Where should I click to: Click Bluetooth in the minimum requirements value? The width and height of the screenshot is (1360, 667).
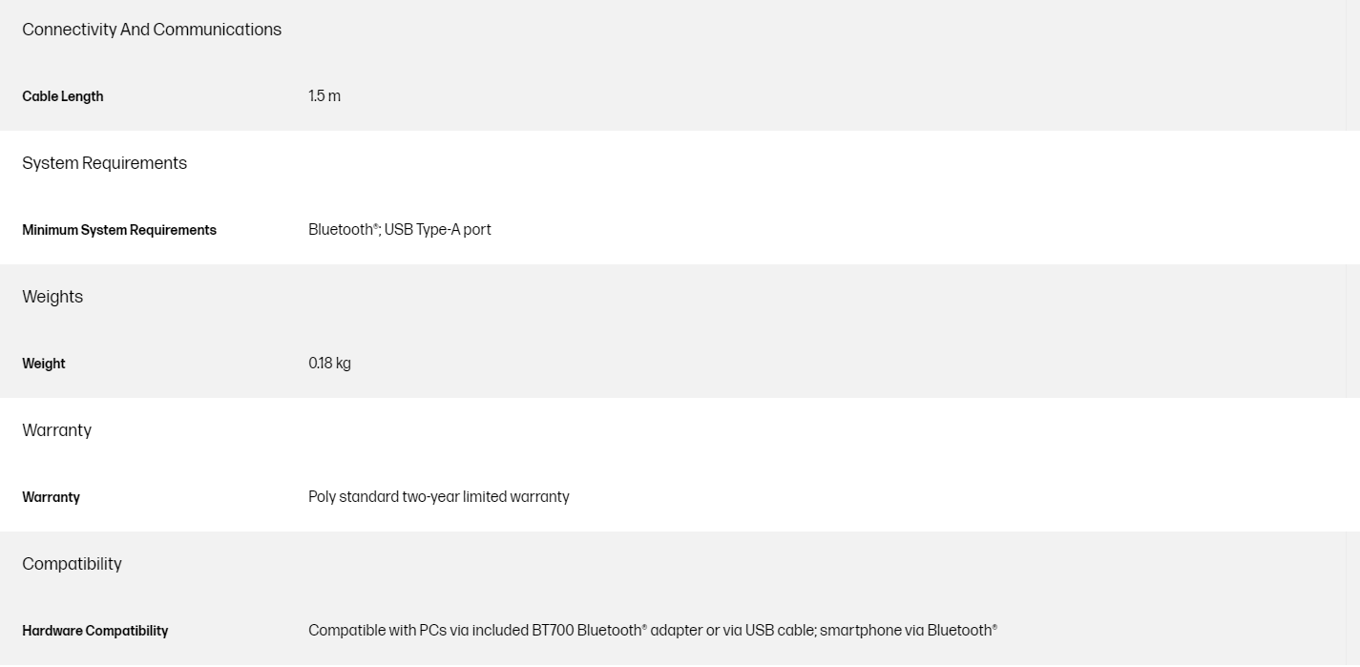(341, 230)
